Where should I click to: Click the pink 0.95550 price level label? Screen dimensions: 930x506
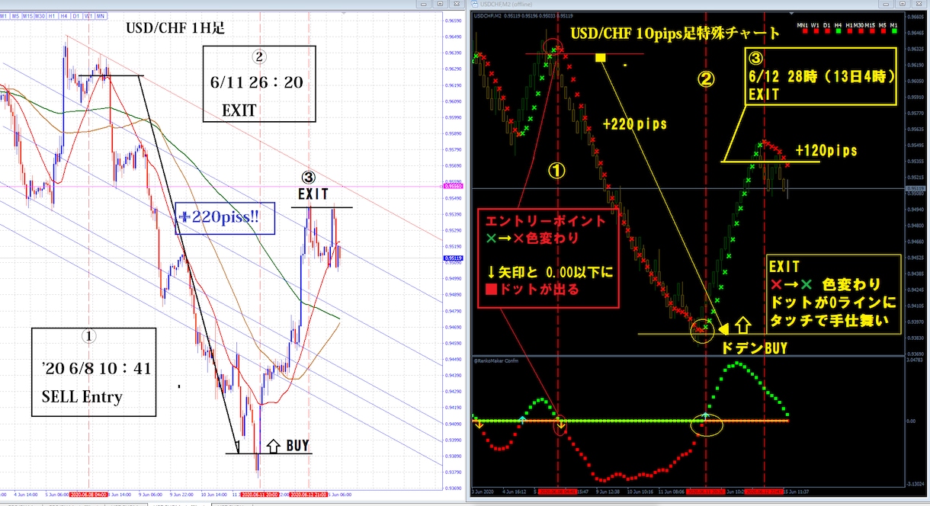453,185
